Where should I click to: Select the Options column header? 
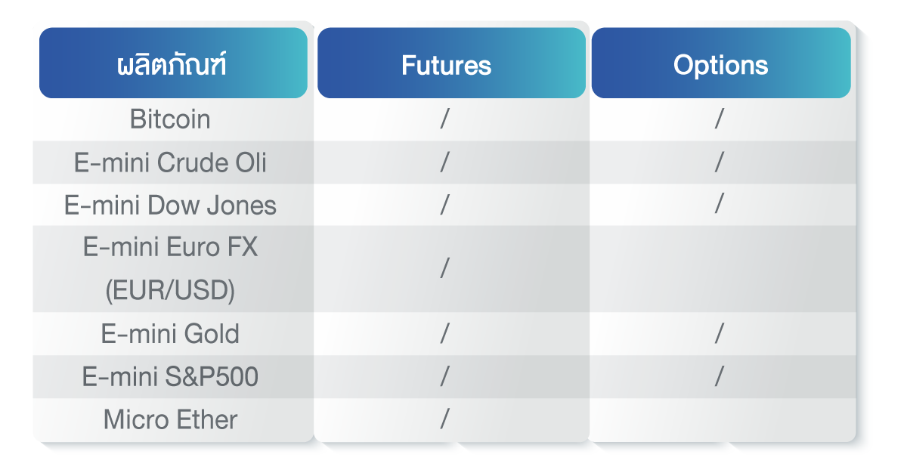(720, 65)
